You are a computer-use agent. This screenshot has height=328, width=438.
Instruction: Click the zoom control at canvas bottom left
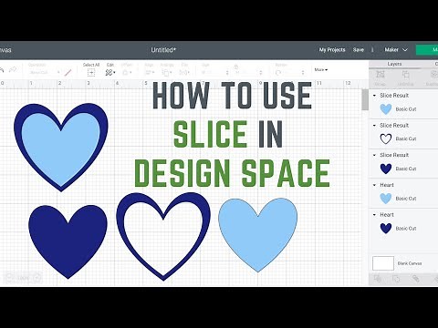tap(23, 278)
